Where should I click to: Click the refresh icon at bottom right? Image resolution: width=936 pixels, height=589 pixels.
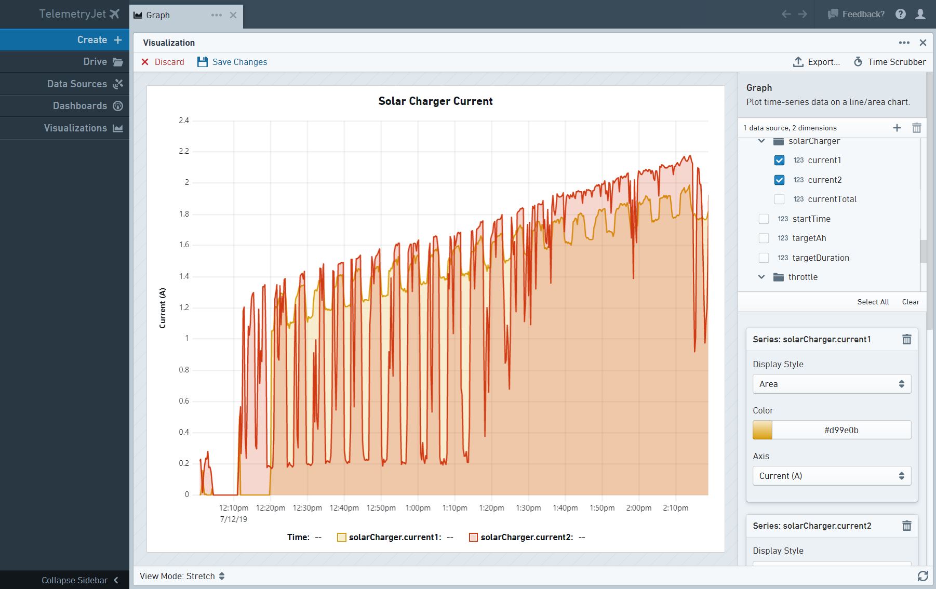click(922, 575)
